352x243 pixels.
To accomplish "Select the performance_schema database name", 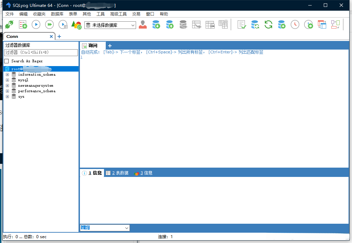I will point(37,91).
